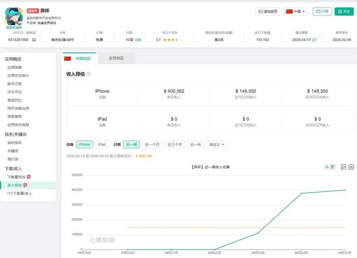Click the 第2名 ranking value
The image size is (357, 258).
coord(219,40)
